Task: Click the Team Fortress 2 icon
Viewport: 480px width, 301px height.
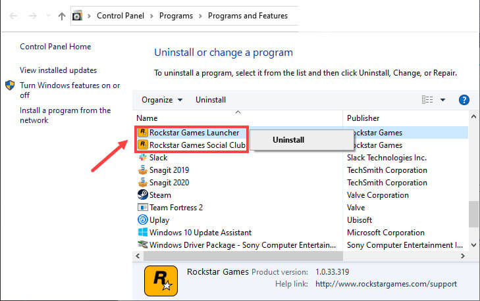Action: coord(143,208)
